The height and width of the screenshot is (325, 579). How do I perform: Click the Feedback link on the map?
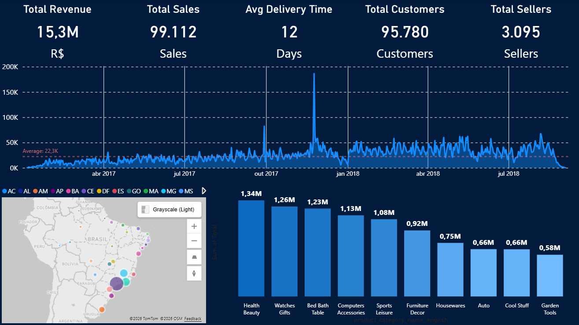[x=193, y=318]
